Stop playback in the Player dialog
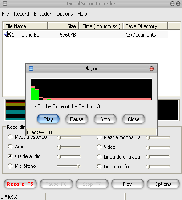Viewport: 182px width, 200px height. (x=105, y=119)
